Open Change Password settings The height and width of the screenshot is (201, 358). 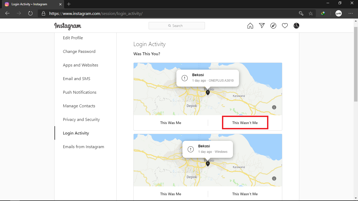coord(79,52)
